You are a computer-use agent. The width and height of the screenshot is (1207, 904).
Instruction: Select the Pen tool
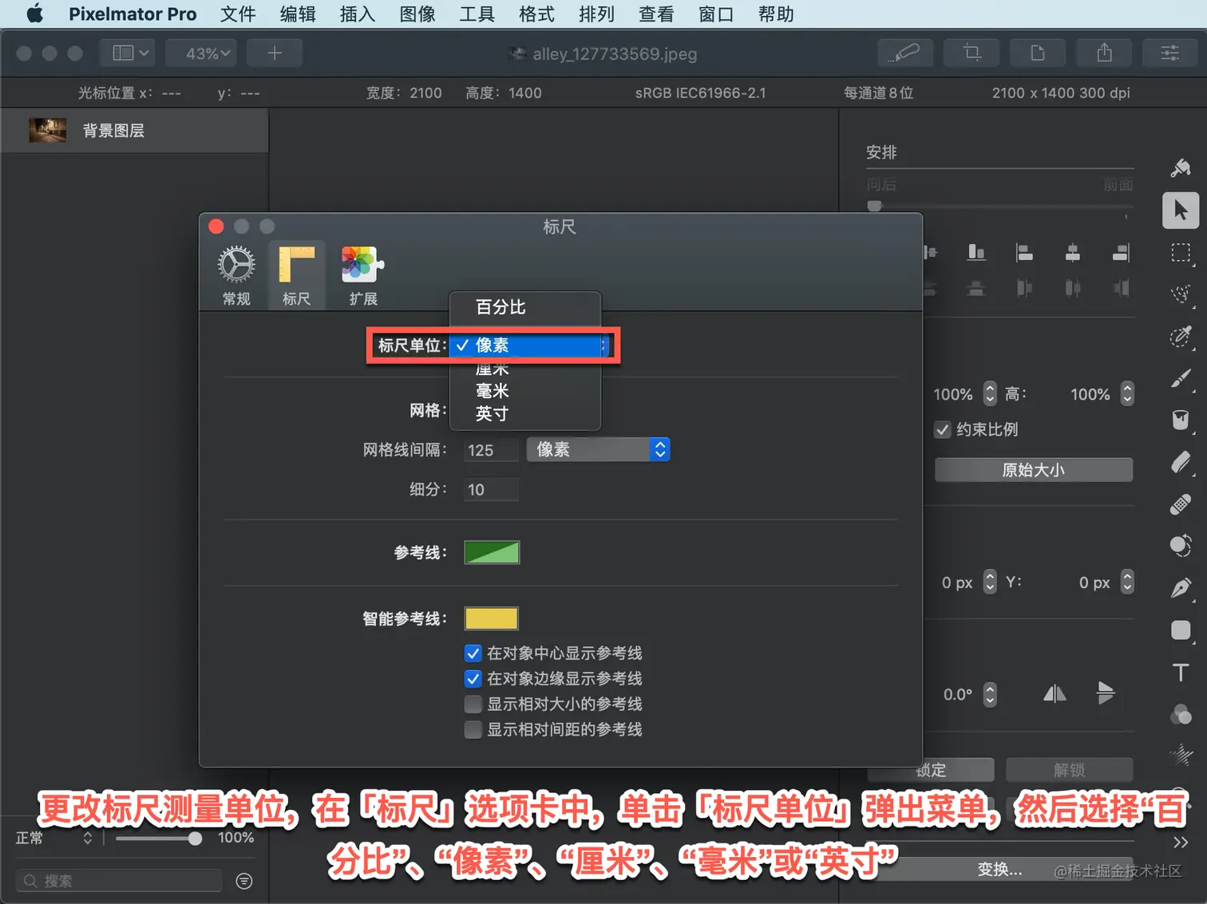click(x=1181, y=588)
